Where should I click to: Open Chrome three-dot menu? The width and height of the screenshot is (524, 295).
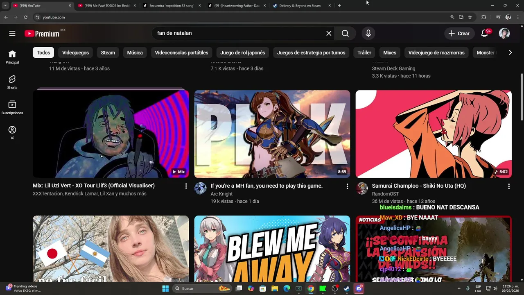(518, 17)
